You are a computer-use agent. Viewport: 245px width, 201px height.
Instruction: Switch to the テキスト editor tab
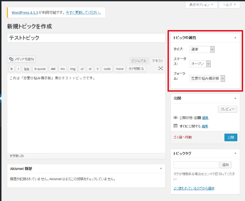click(x=158, y=61)
